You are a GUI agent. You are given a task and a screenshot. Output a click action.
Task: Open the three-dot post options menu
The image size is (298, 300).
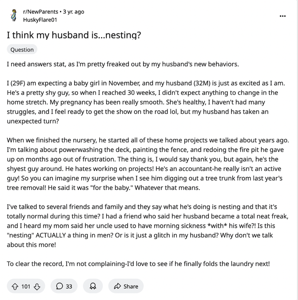(x=283, y=16)
